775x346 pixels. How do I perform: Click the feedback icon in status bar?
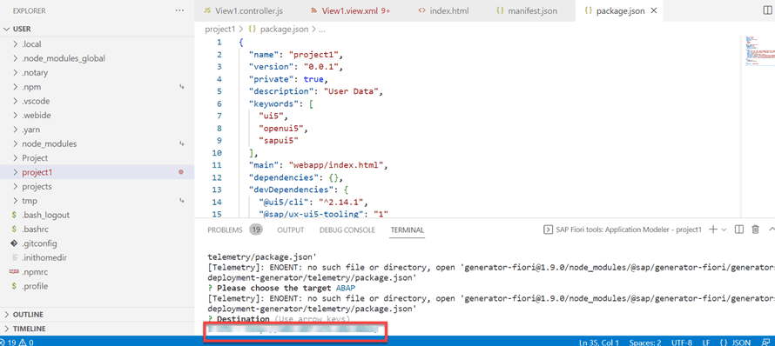coord(766,342)
